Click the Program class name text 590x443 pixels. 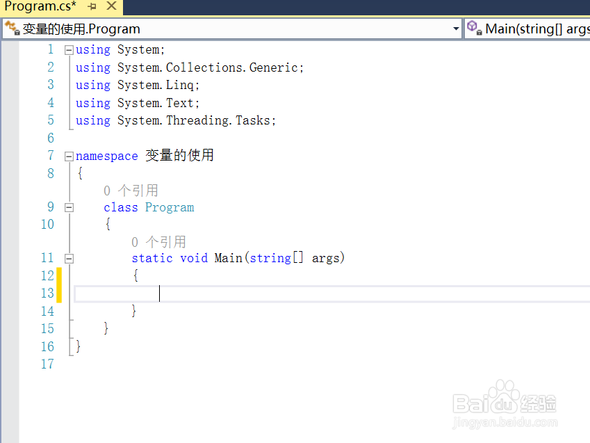pyautogui.click(x=169, y=207)
